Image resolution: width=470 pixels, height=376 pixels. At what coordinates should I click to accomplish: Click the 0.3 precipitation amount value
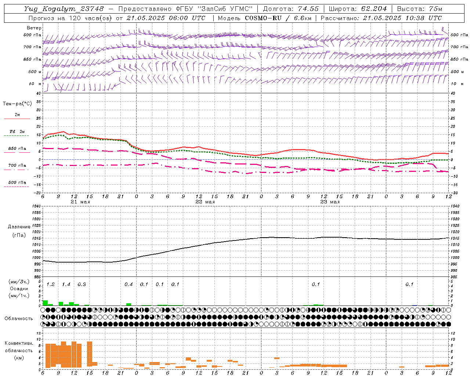pos(82,285)
